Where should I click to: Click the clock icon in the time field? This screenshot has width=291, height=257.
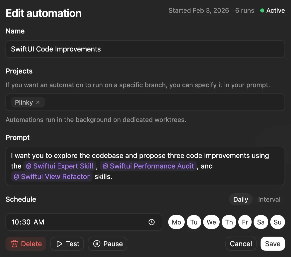151,222
